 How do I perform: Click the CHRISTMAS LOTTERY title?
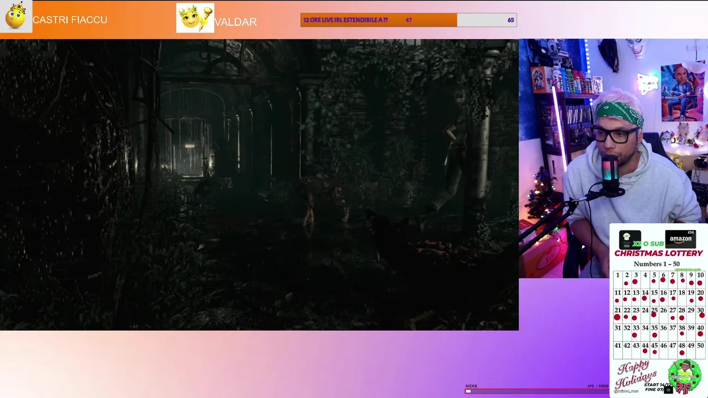[658, 253]
